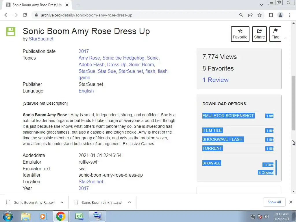Open the Star Sue topic link

pos(107,71)
